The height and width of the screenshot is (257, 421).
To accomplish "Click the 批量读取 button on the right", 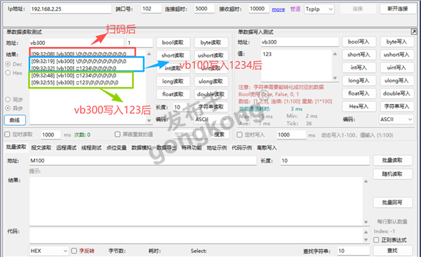I will click(392, 161).
